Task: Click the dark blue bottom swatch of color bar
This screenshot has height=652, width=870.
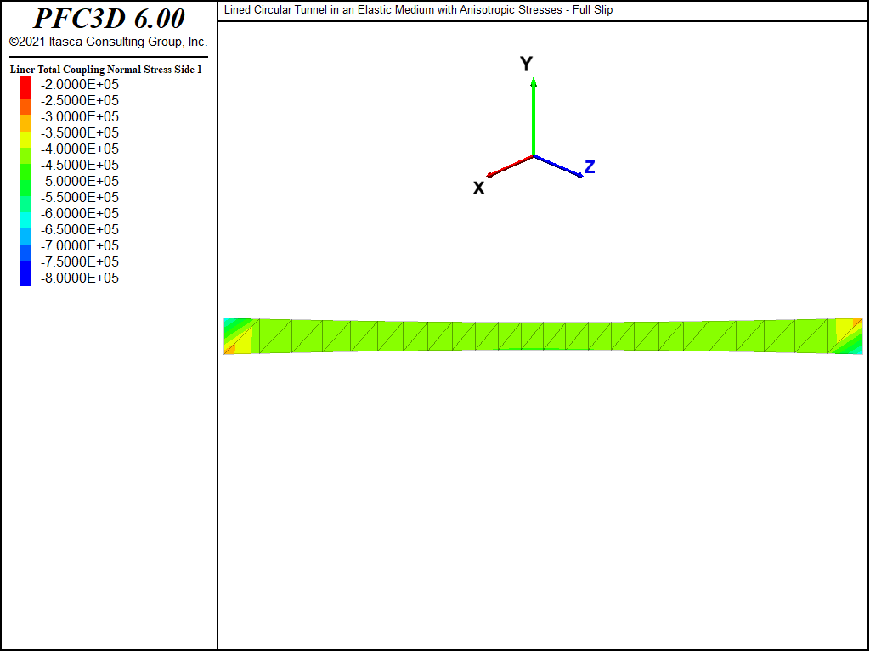Action: [26, 273]
